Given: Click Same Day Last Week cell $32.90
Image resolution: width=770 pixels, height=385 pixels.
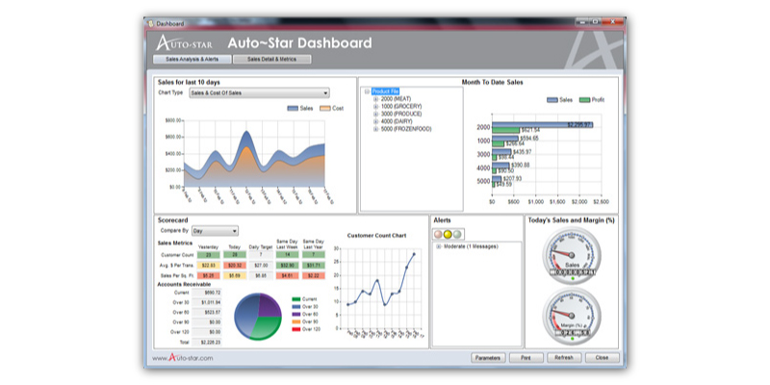Looking at the screenshot, I should pos(287,266).
